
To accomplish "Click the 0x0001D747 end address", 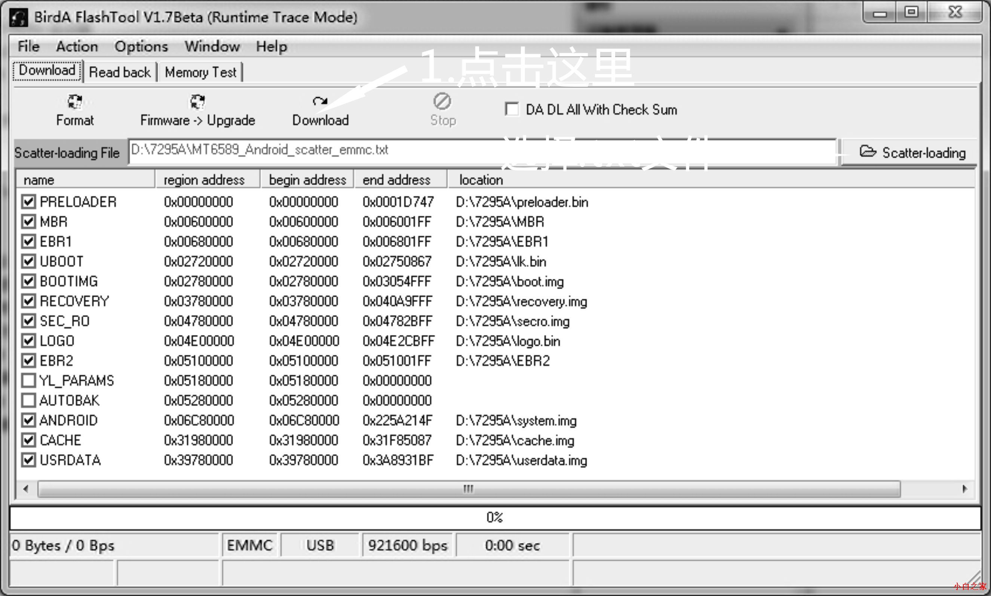I will coord(398,202).
